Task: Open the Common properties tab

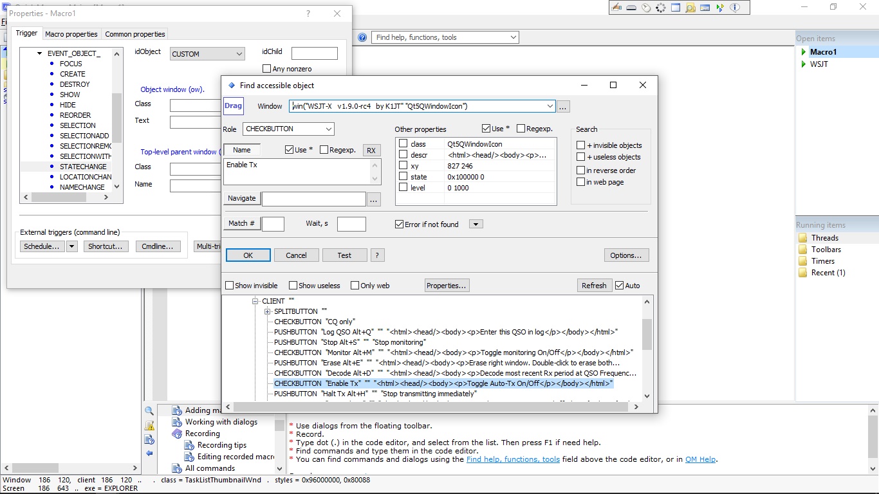Action: click(x=135, y=34)
